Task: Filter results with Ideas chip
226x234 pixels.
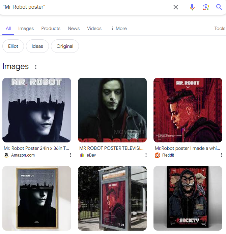Action: pyautogui.click(x=37, y=46)
